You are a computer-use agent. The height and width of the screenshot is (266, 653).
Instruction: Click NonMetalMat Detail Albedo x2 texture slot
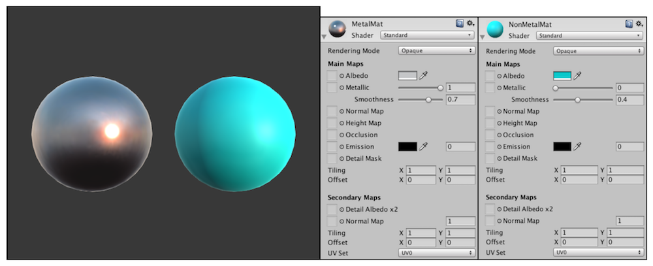(x=490, y=209)
